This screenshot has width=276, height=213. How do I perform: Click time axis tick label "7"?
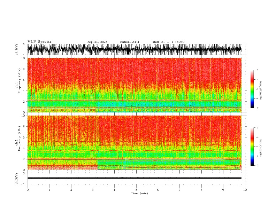pyautogui.click(x=180, y=190)
